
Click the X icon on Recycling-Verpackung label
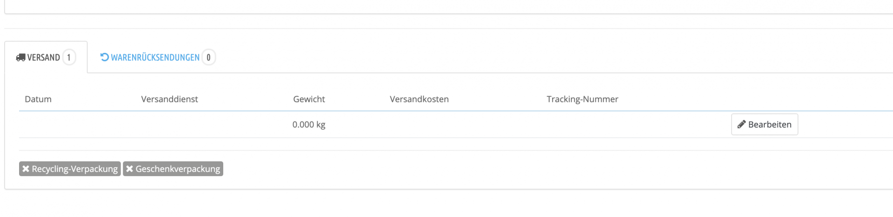click(x=26, y=169)
